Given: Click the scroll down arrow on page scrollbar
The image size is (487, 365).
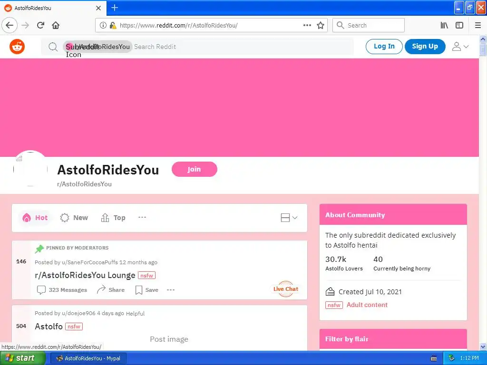Looking at the screenshot, I should 483,346.
